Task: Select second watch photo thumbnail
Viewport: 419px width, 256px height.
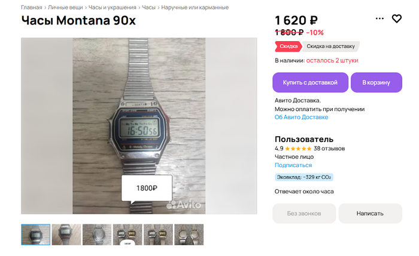Action: tap(66, 235)
